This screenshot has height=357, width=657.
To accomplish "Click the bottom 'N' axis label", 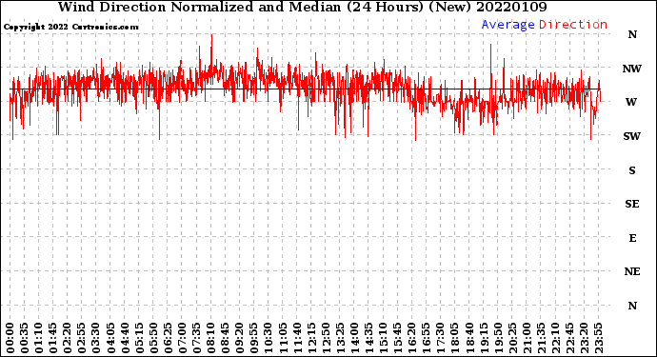I will coord(632,306).
